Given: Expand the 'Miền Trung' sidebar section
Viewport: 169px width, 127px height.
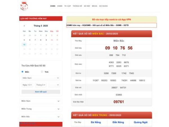Looking at the screenshot, I should pyautogui.click(x=41, y=109).
